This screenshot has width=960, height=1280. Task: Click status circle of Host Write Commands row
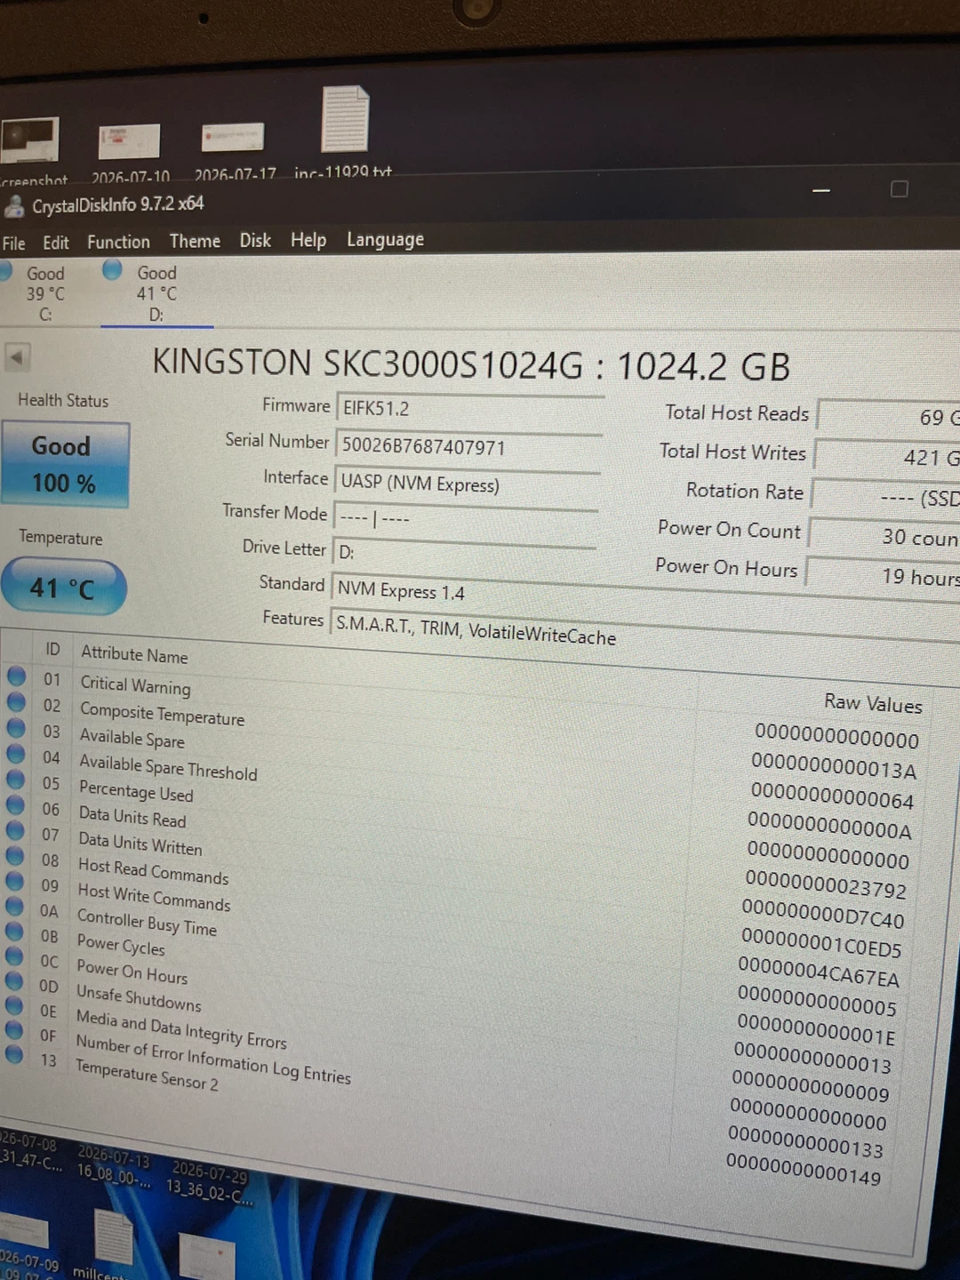(15, 881)
